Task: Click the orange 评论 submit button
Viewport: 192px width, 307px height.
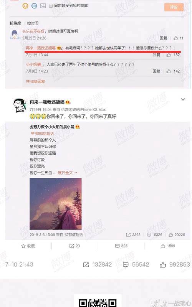Action: (174, 7)
